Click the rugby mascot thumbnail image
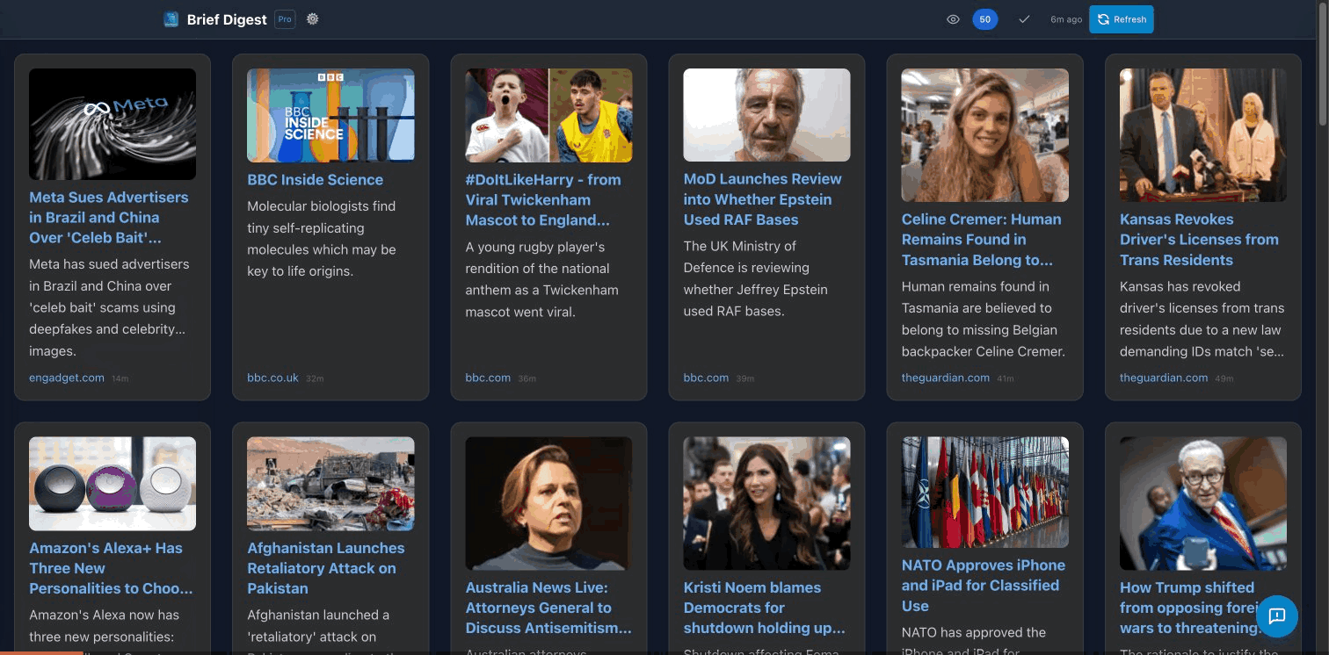 548,115
